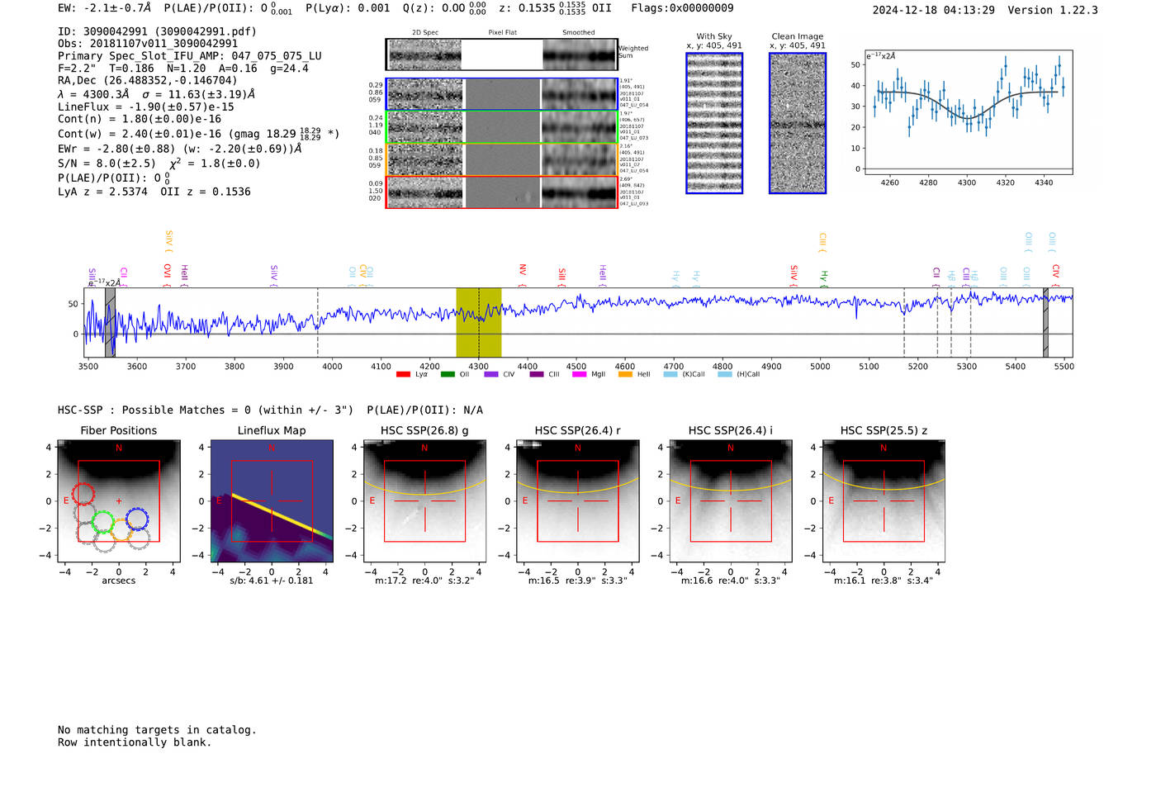
Task: Click the 'No matching targets in catalog.' text
Action: [157, 730]
